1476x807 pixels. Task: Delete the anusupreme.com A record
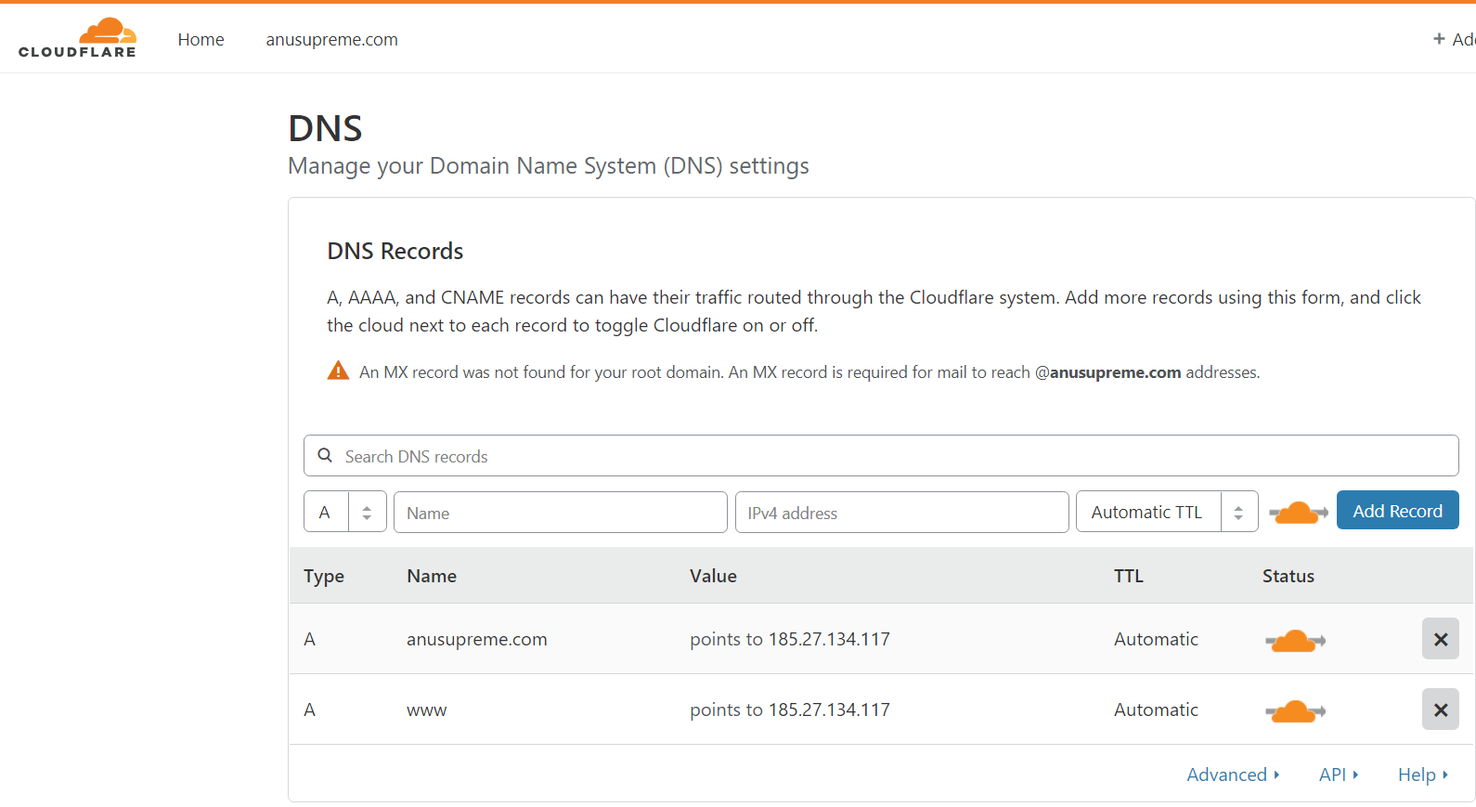pyautogui.click(x=1440, y=639)
